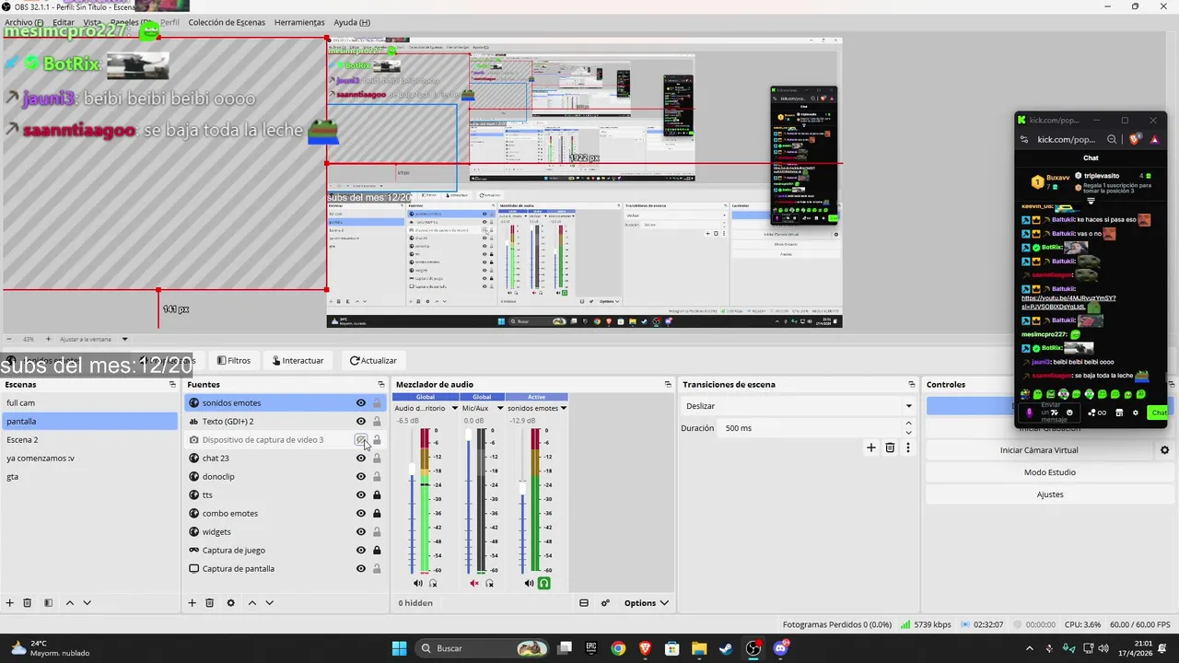
Task: Open Kick chat settings gear icon
Action: pyautogui.click(x=1135, y=413)
